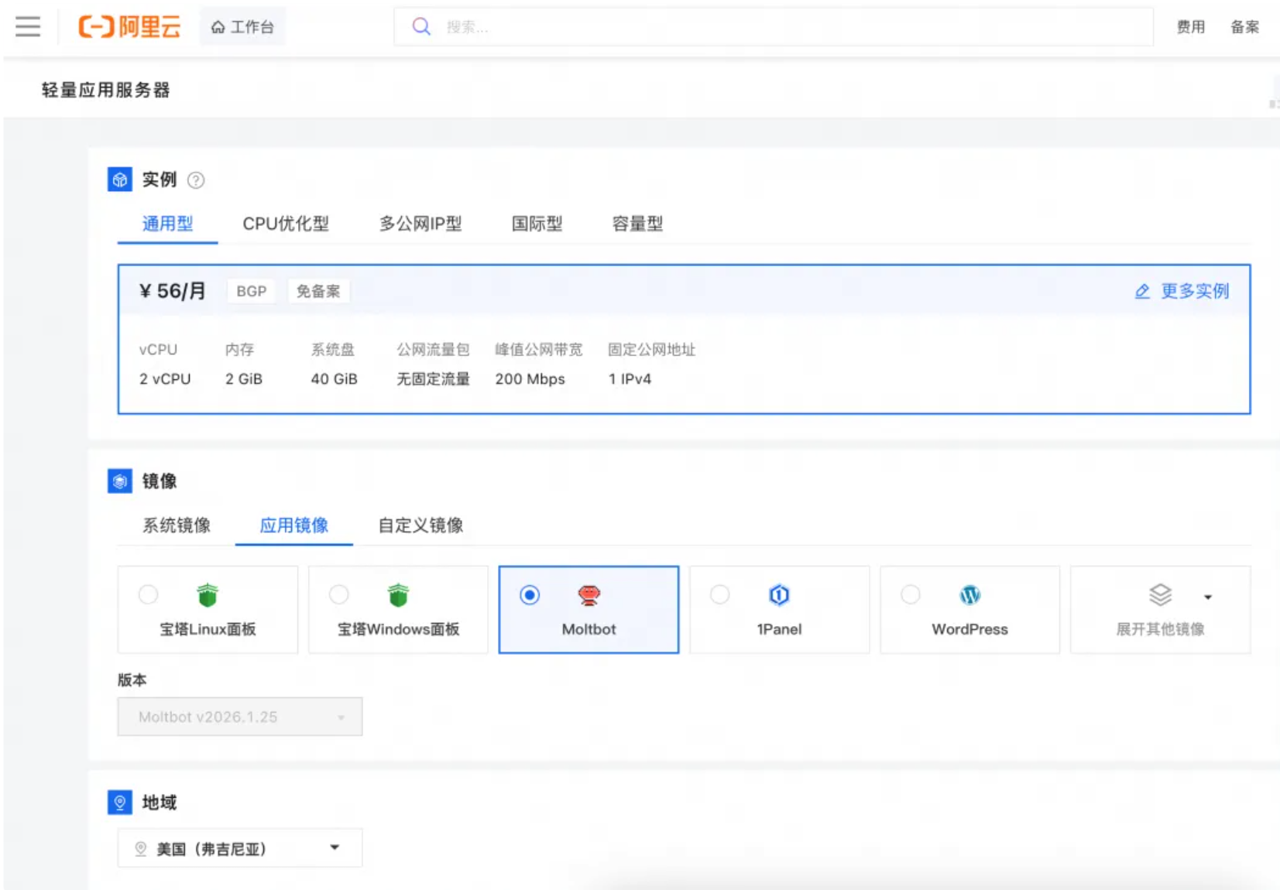Click the search magnifier icon
Image resolution: width=1280 pixels, height=890 pixels.
click(421, 27)
